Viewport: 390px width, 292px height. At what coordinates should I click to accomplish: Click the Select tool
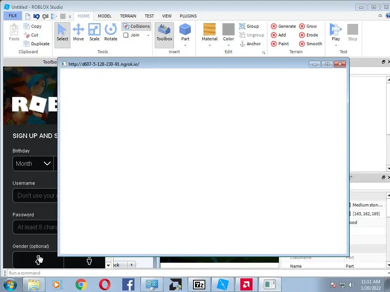tap(62, 35)
